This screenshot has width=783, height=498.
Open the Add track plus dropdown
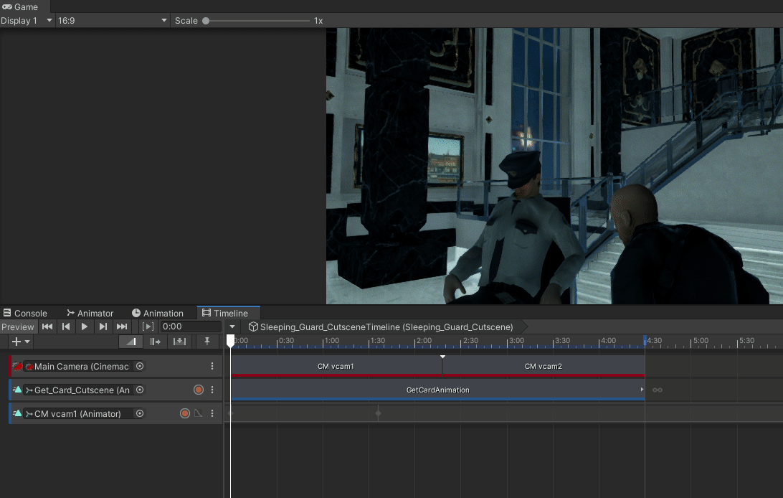(x=21, y=342)
